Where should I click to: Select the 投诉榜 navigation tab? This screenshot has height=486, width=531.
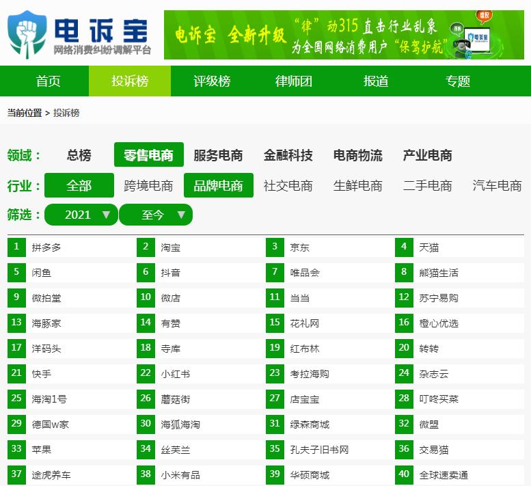pos(130,81)
